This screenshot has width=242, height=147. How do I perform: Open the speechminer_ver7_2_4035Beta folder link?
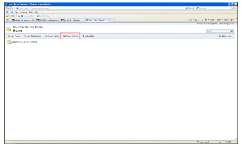pos(25,42)
